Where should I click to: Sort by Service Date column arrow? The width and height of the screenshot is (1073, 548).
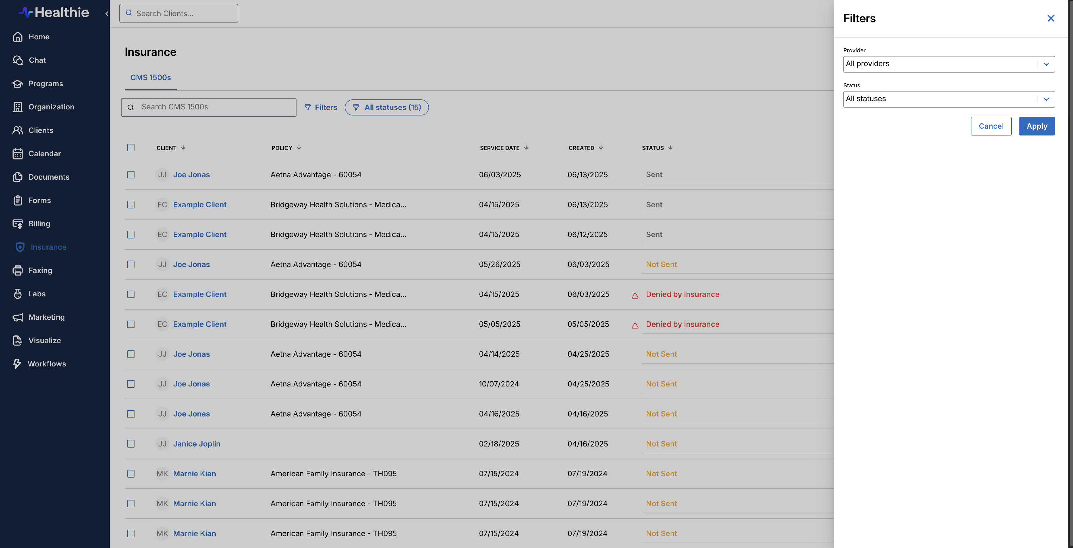click(526, 148)
